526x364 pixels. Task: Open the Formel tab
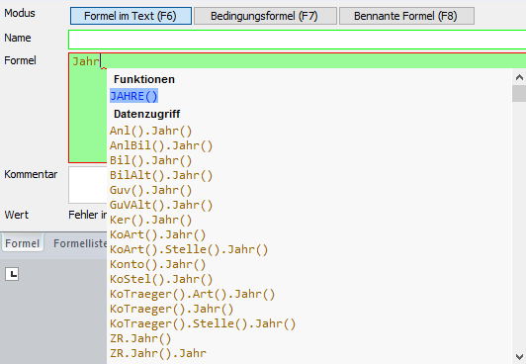pos(23,243)
